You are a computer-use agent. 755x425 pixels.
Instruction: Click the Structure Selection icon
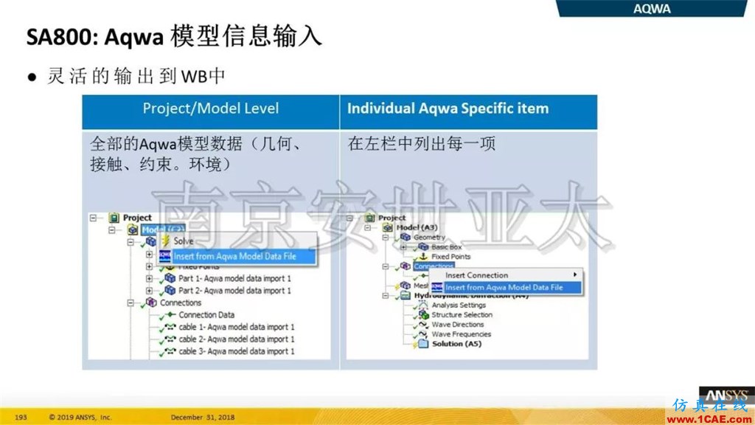point(423,314)
